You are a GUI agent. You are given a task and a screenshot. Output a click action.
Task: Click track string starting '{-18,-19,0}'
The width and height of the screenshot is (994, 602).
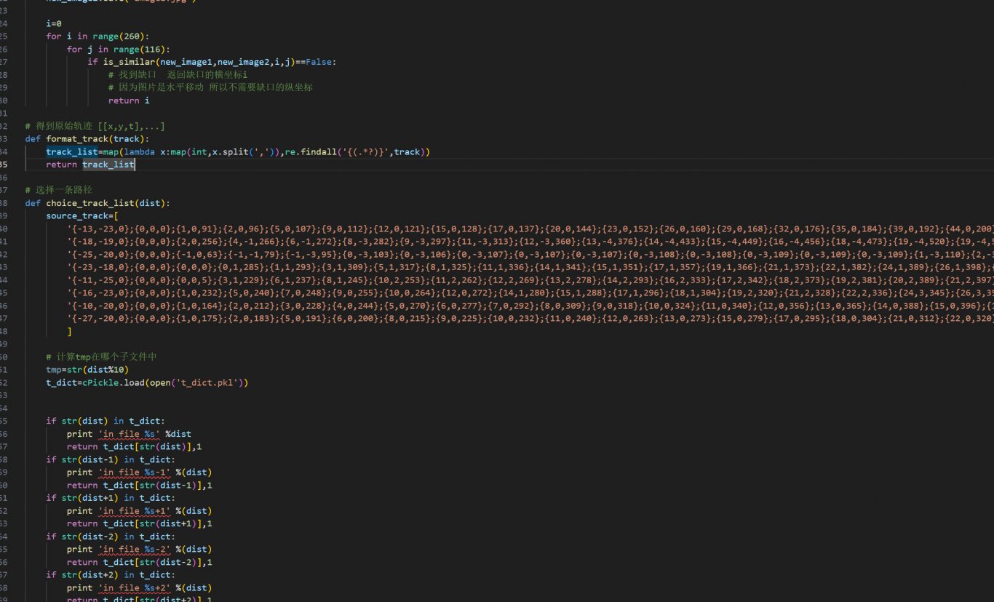530,242
